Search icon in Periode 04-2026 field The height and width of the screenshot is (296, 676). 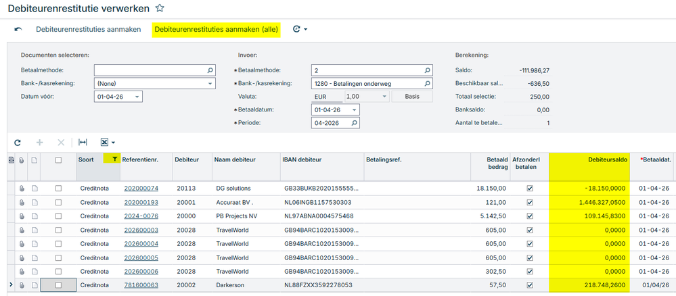coord(355,123)
